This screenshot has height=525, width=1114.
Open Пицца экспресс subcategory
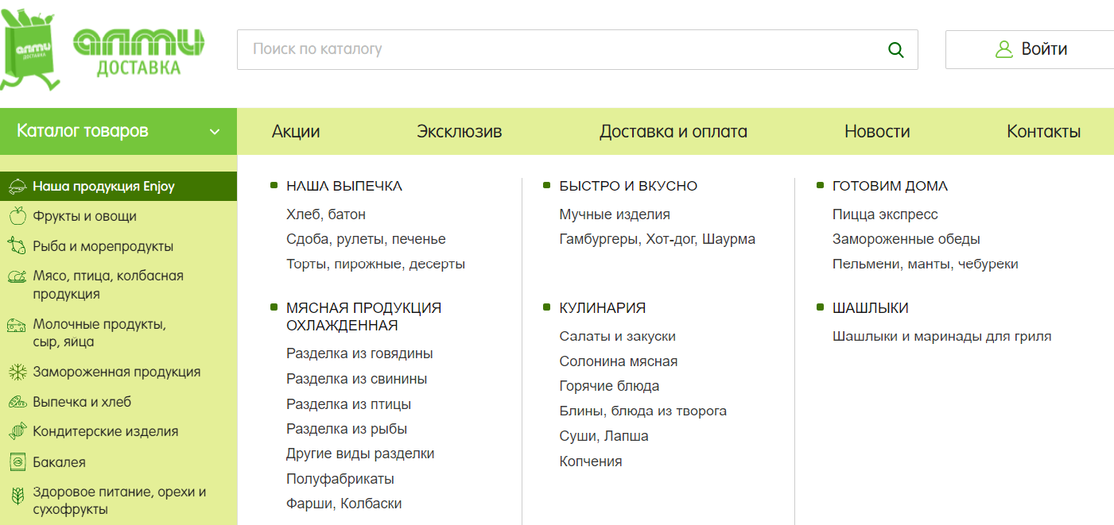point(885,214)
